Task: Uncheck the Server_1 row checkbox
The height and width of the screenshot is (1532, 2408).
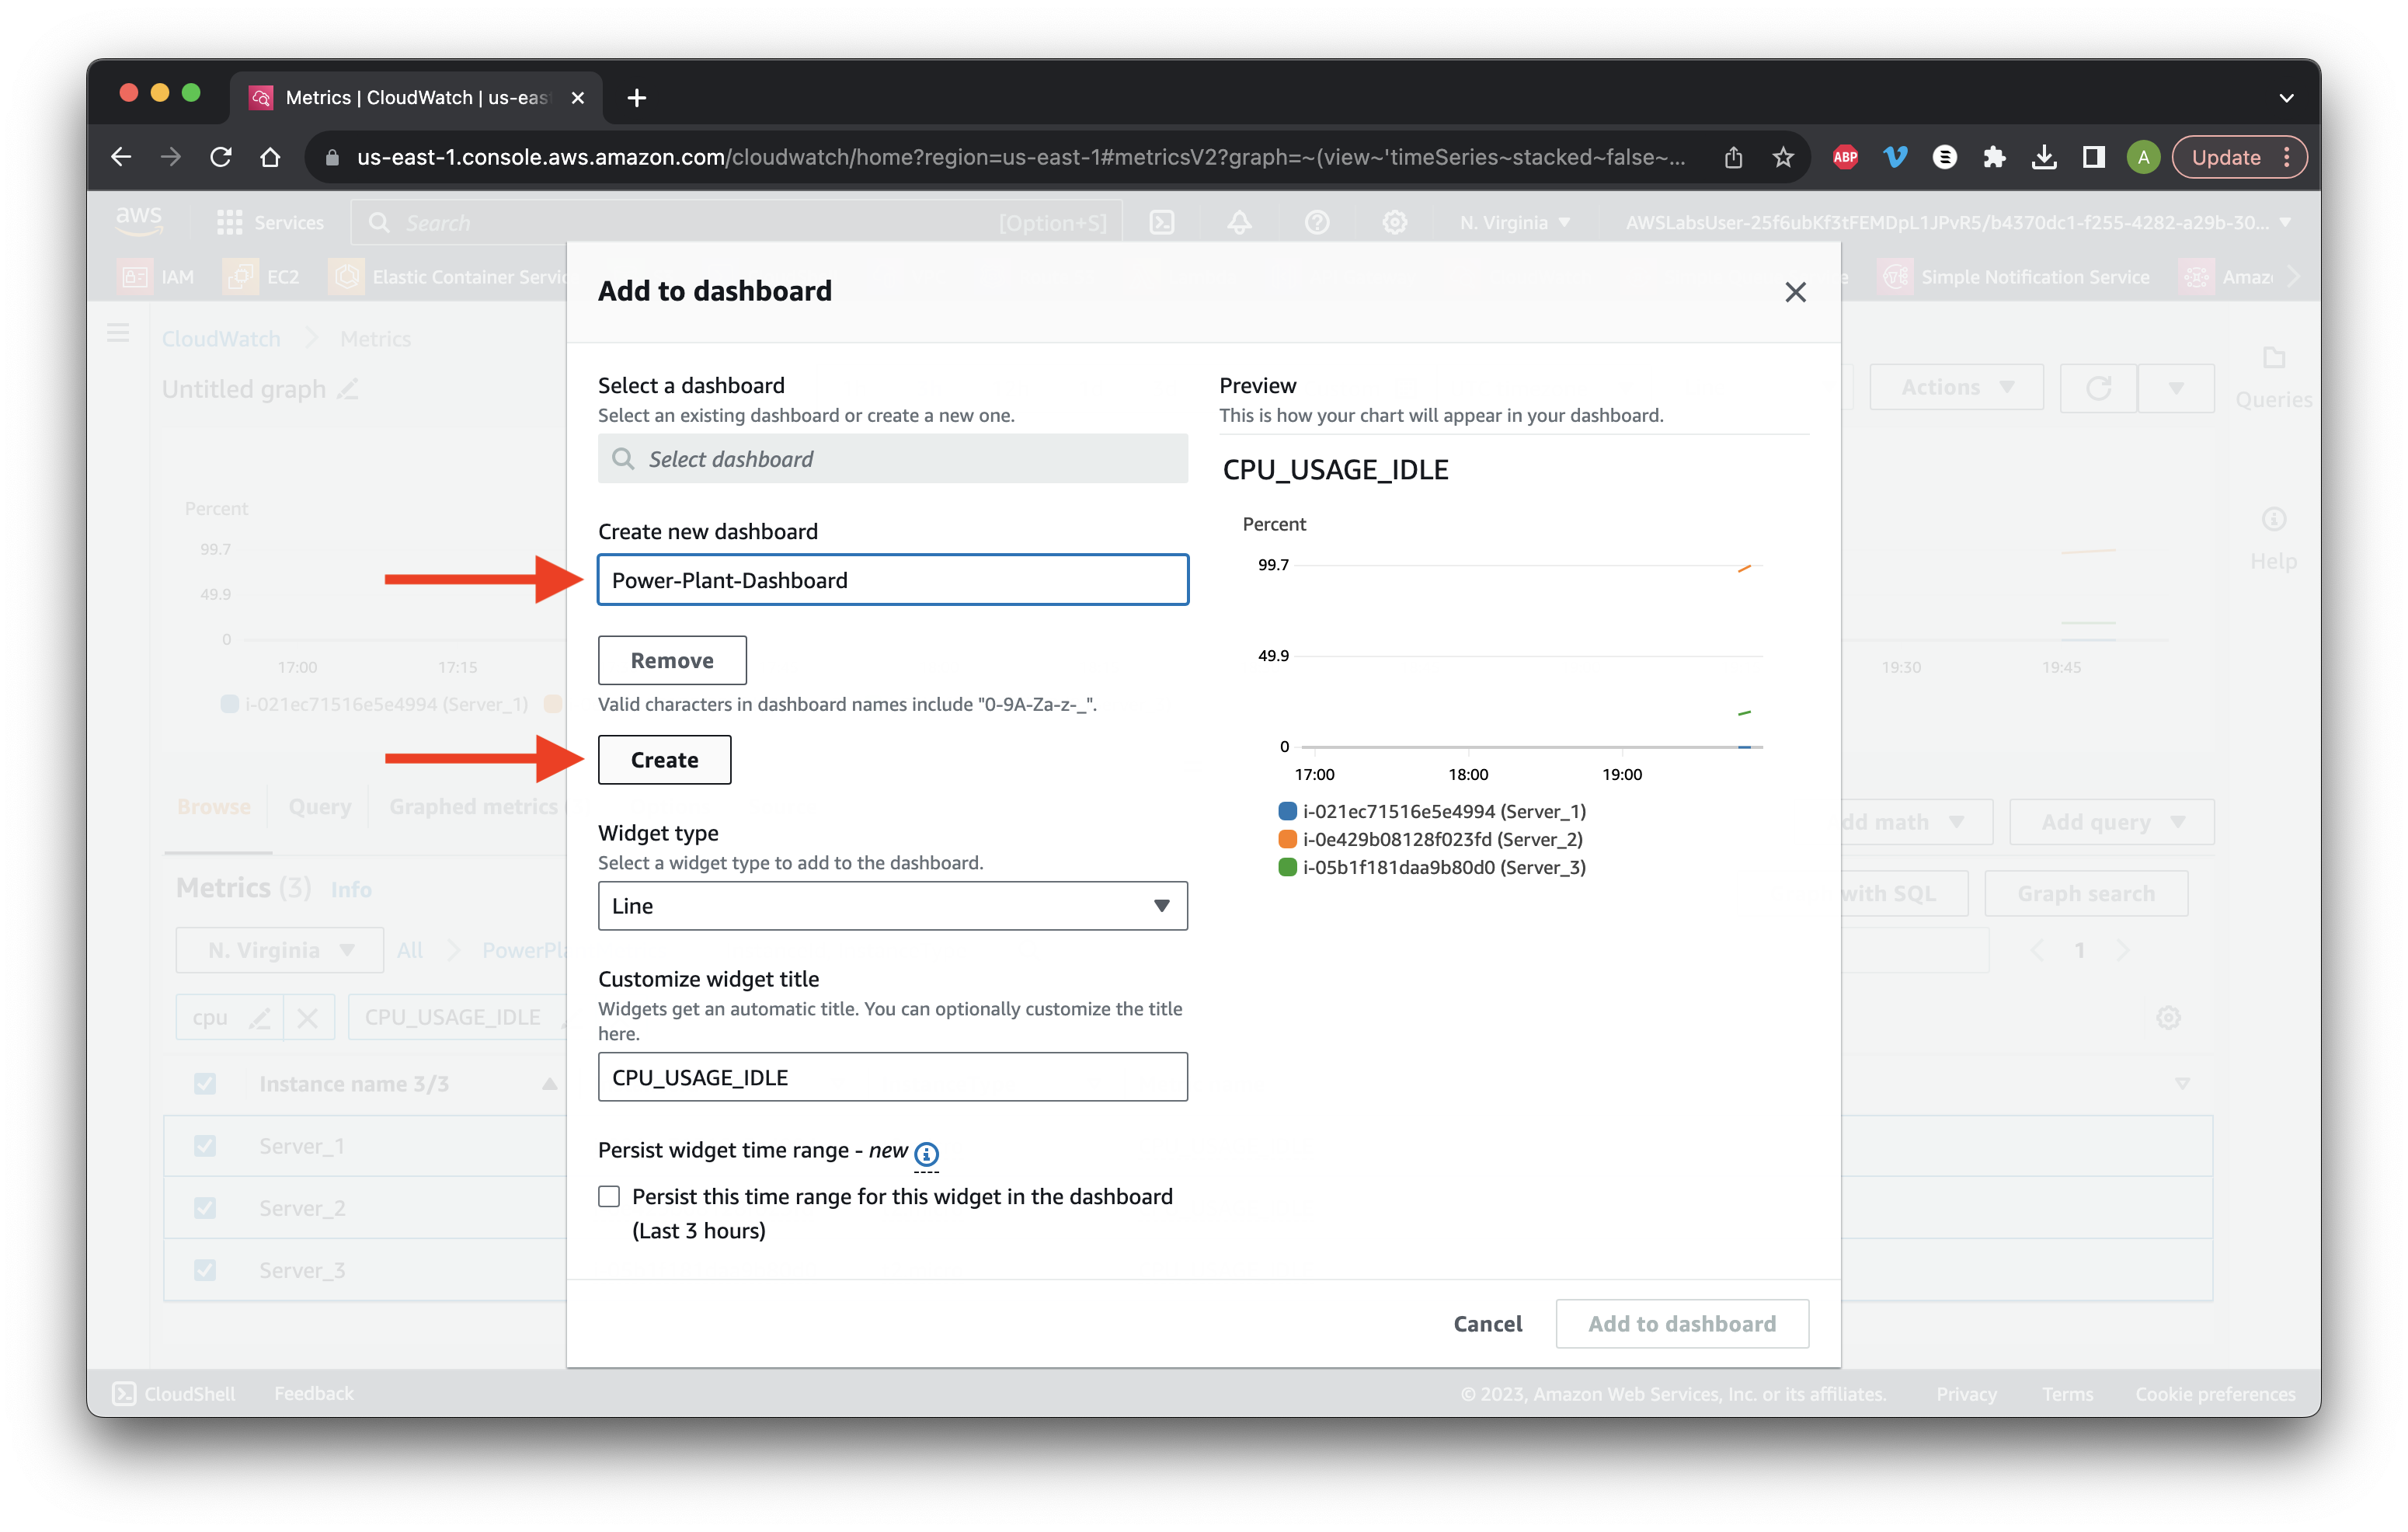Action: pyautogui.click(x=205, y=1146)
